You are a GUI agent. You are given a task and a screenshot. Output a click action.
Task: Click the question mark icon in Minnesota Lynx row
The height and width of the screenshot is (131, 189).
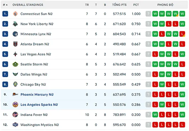pos(148,34)
